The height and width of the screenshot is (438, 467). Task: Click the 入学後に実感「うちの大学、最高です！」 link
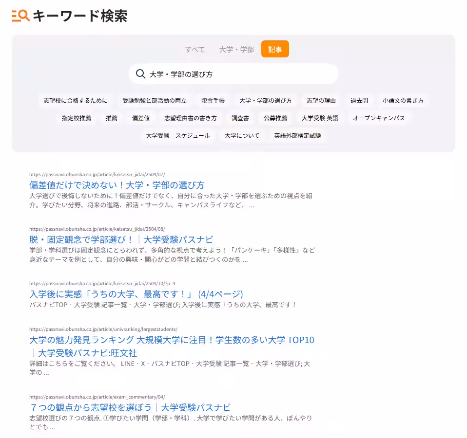(136, 294)
